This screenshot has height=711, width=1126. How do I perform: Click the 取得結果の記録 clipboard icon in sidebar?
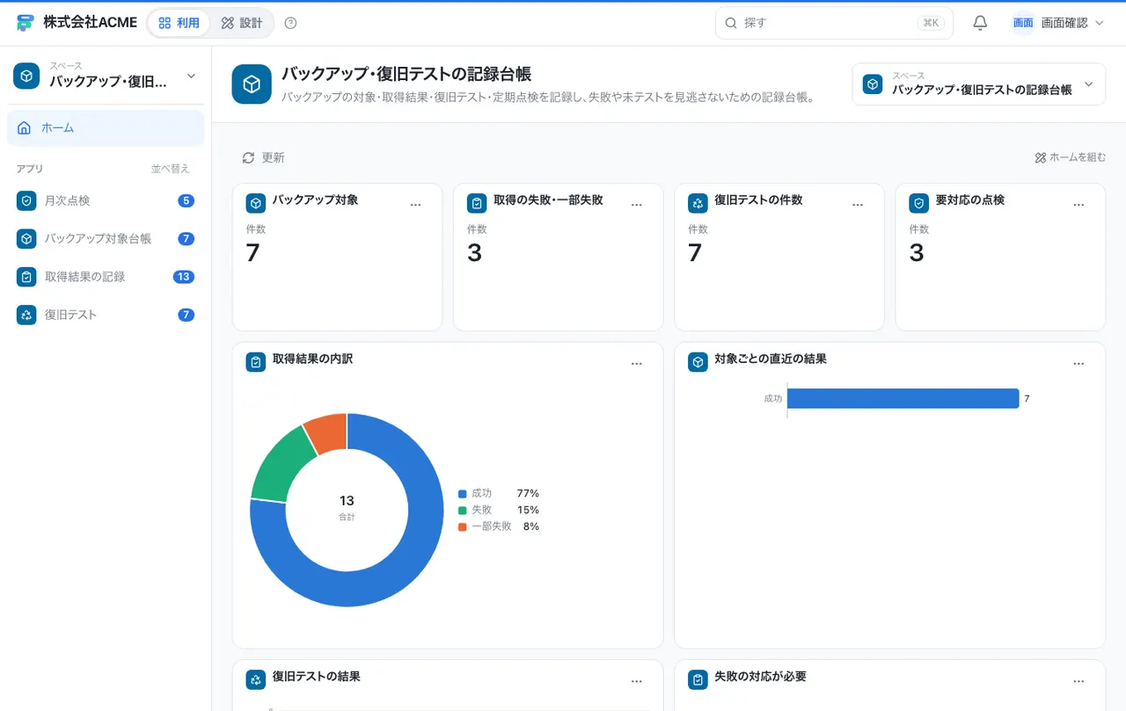coord(26,277)
